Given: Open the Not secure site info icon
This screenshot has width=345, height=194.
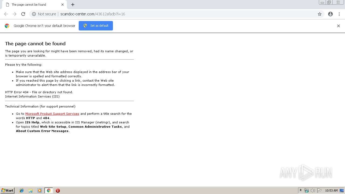Looking at the screenshot, I should pyautogui.click(x=34, y=14).
